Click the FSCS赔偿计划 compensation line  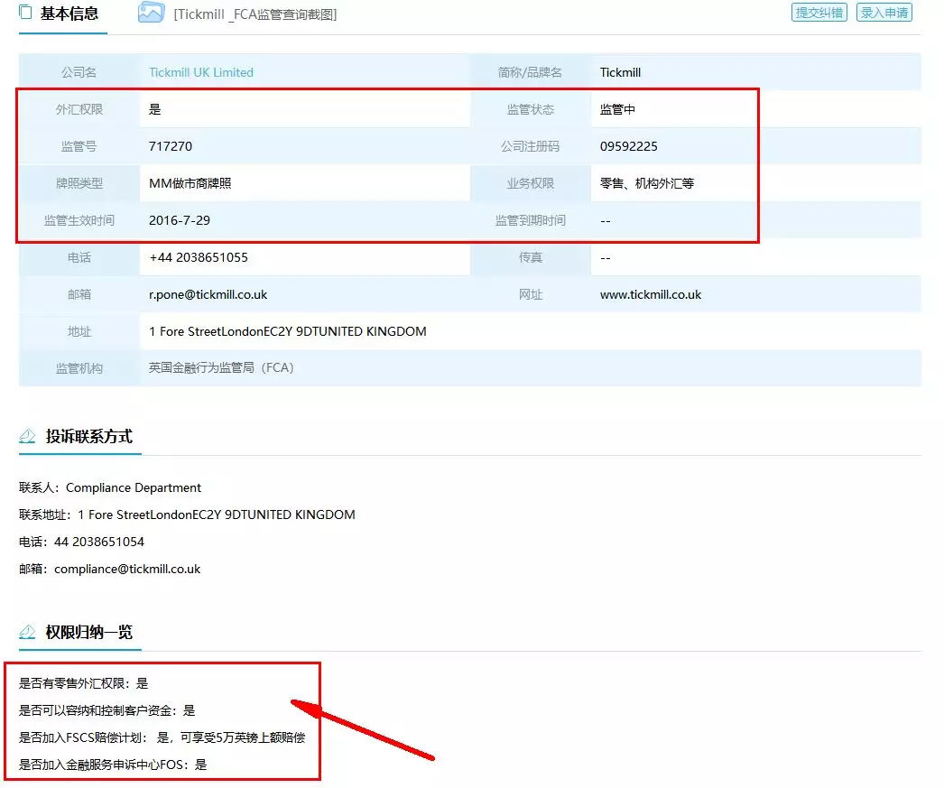(162, 737)
